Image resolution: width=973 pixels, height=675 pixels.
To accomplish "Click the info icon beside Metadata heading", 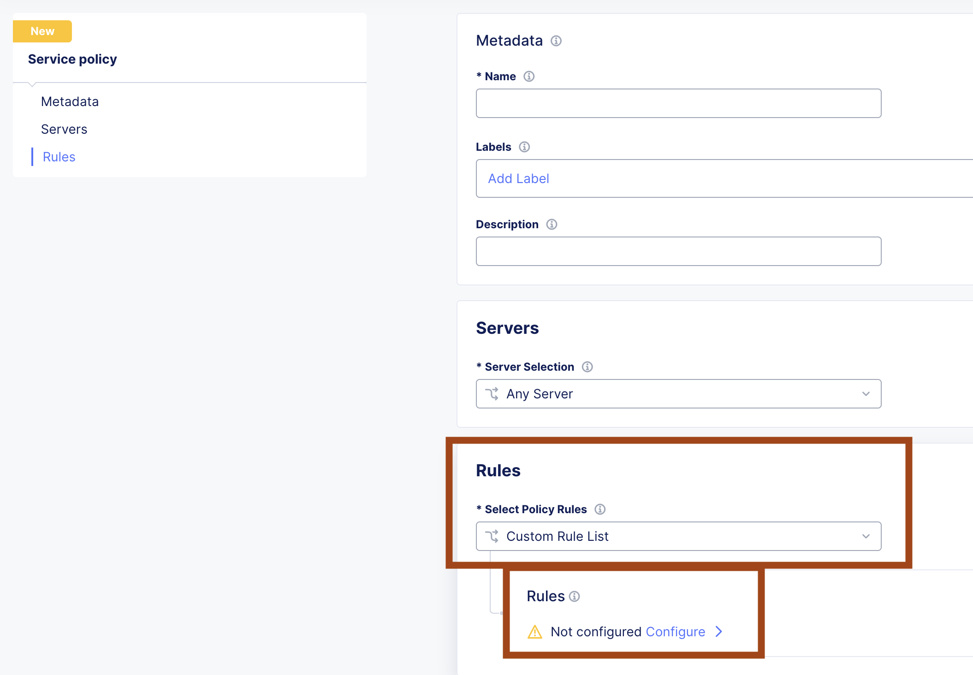I will (x=556, y=41).
